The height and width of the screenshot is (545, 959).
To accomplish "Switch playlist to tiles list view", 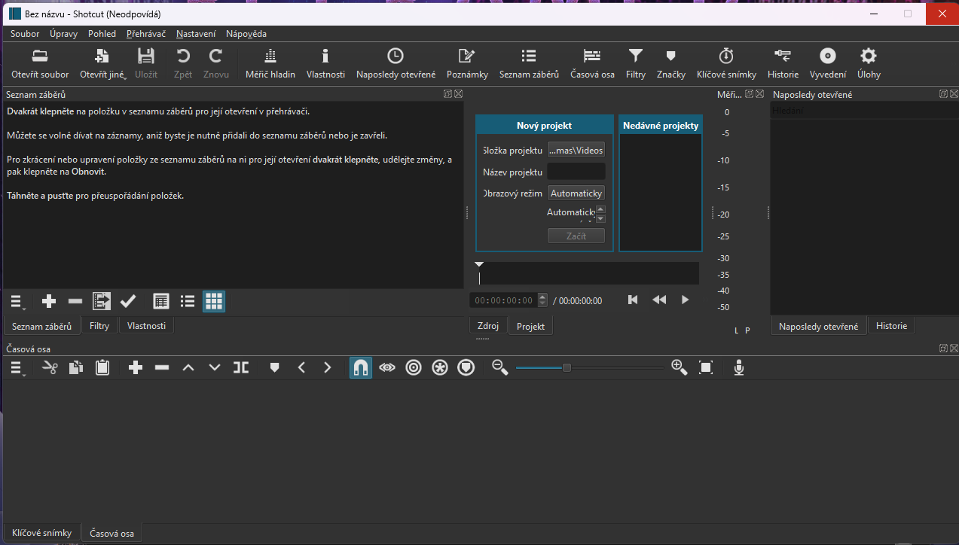I will (x=188, y=302).
